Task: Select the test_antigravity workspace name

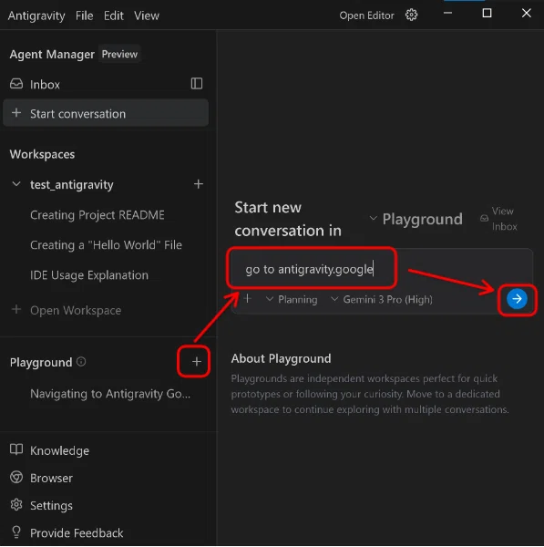Action: tap(72, 184)
